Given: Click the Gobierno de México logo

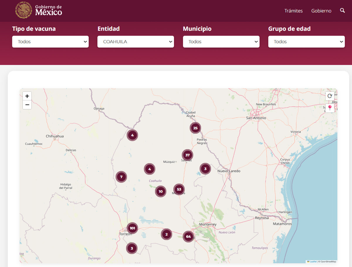Looking at the screenshot, I should (39, 10).
